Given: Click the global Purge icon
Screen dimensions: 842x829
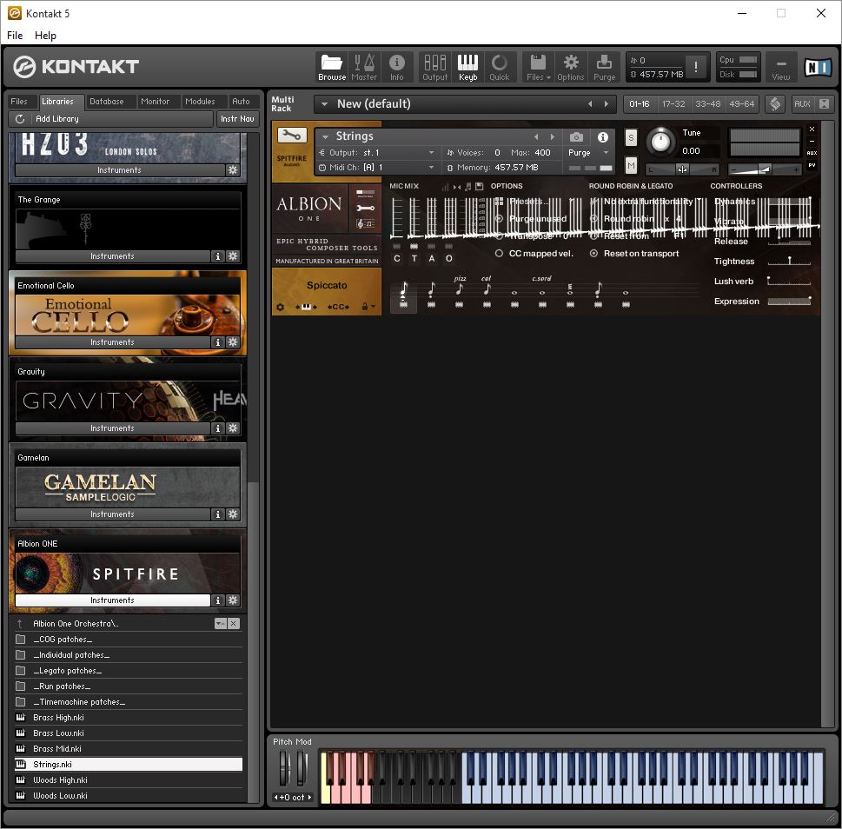Looking at the screenshot, I should [604, 67].
